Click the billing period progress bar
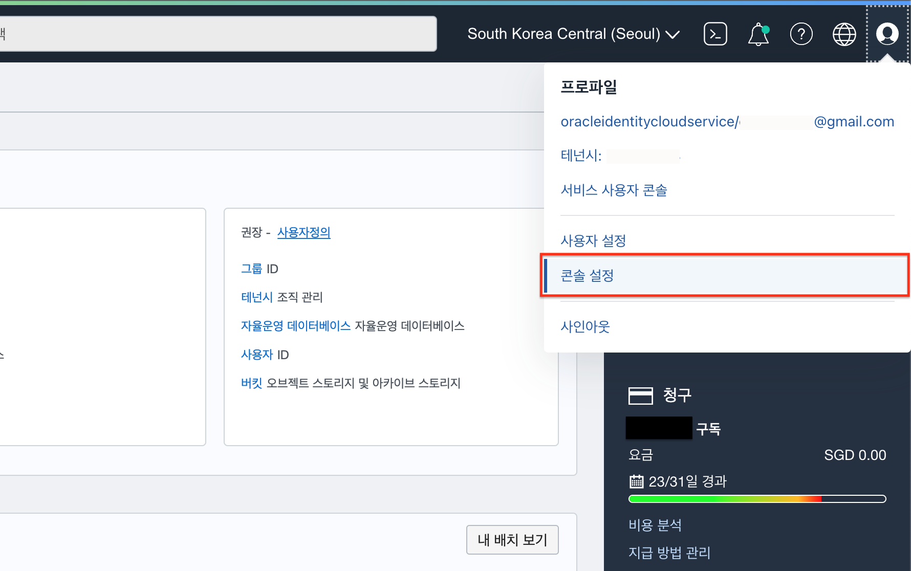The height and width of the screenshot is (571, 911). pyautogui.click(x=757, y=499)
